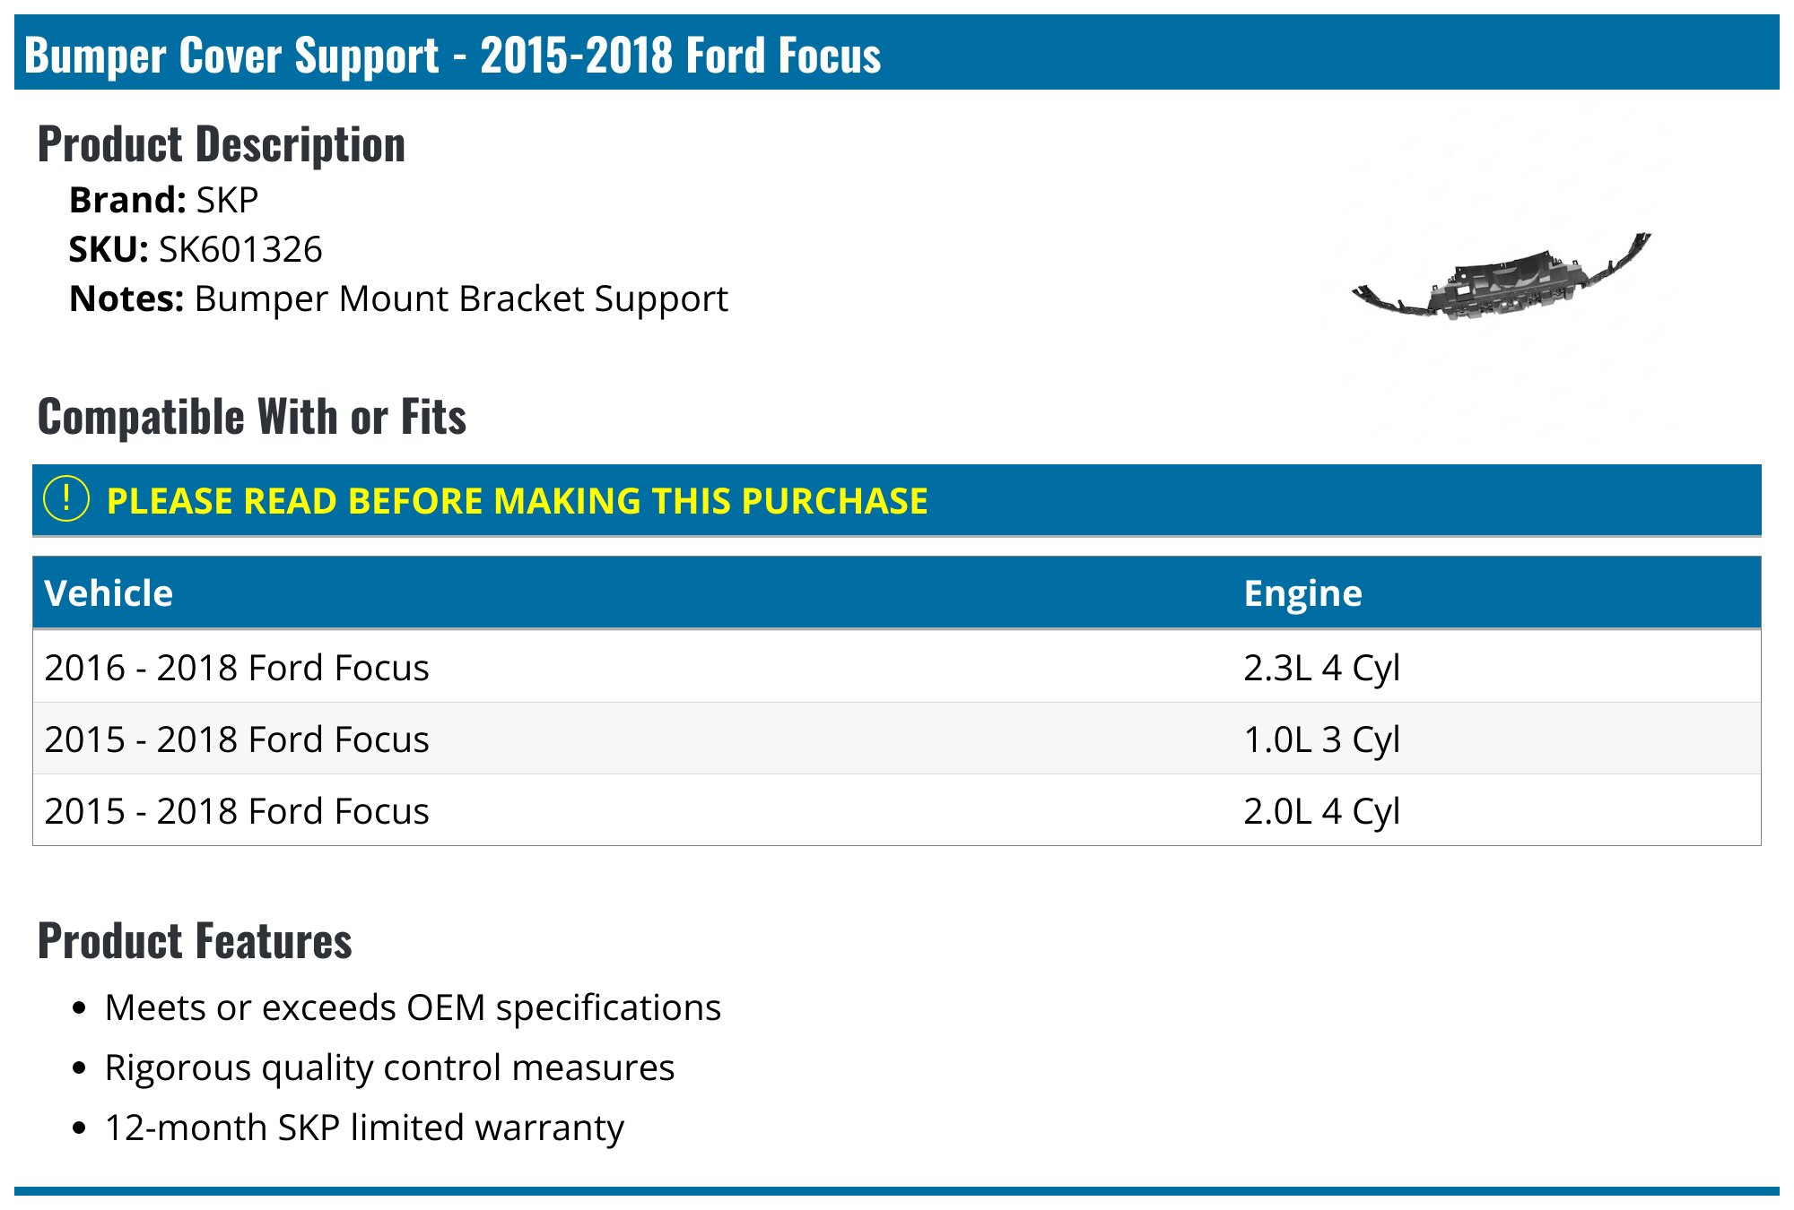This screenshot has width=1794, height=1210.
Task: Click the Engine column header
Action: pyautogui.click(x=1302, y=593)
